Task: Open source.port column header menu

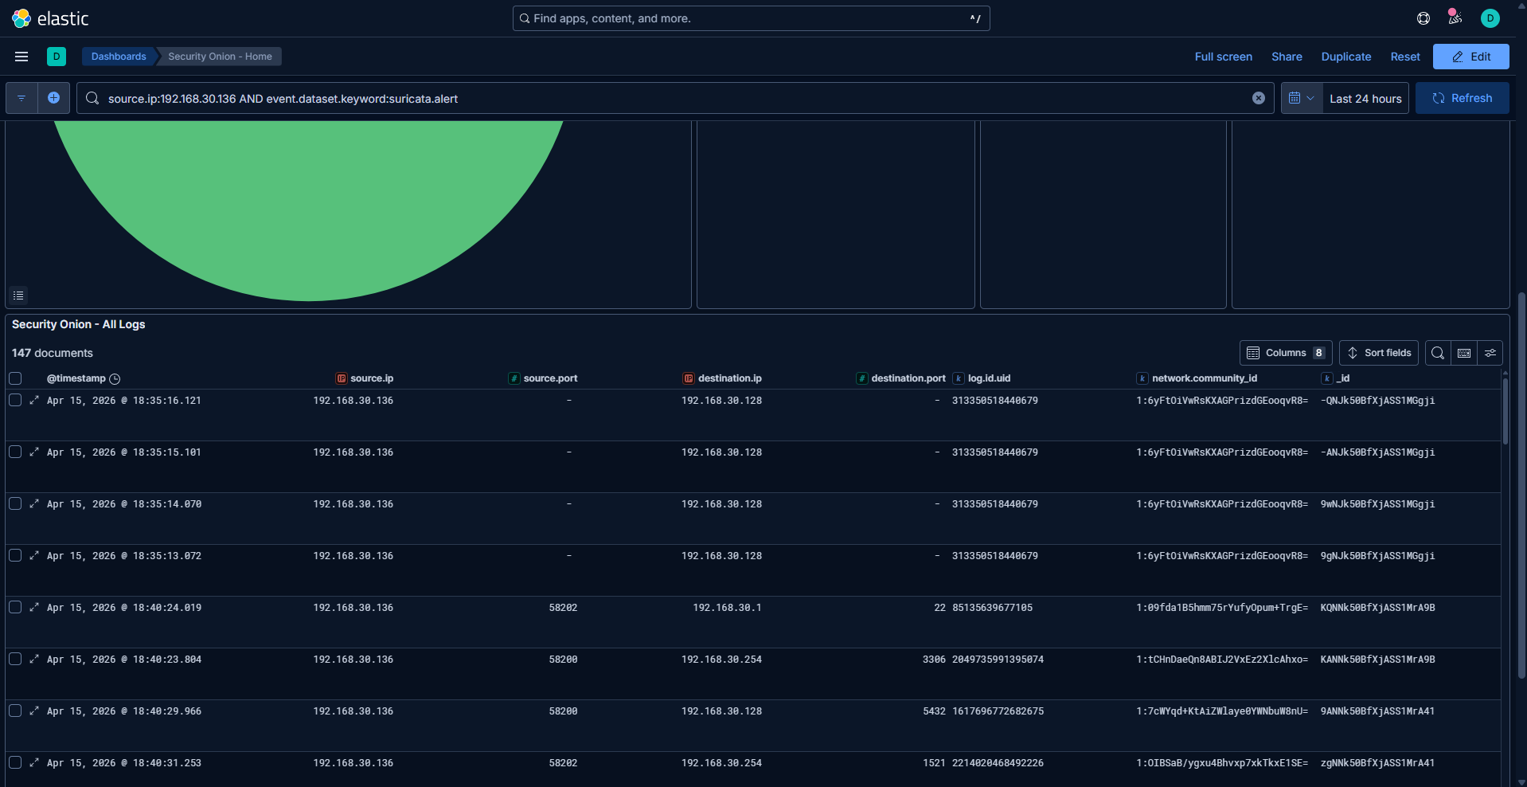Action: pyautogui.click(x=543, y=378)
